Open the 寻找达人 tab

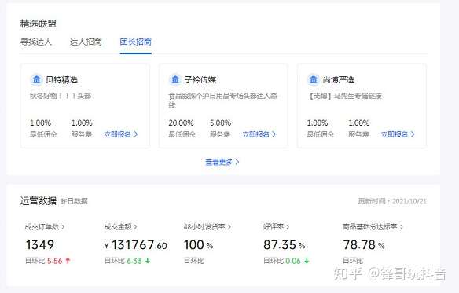click(35, 42)
